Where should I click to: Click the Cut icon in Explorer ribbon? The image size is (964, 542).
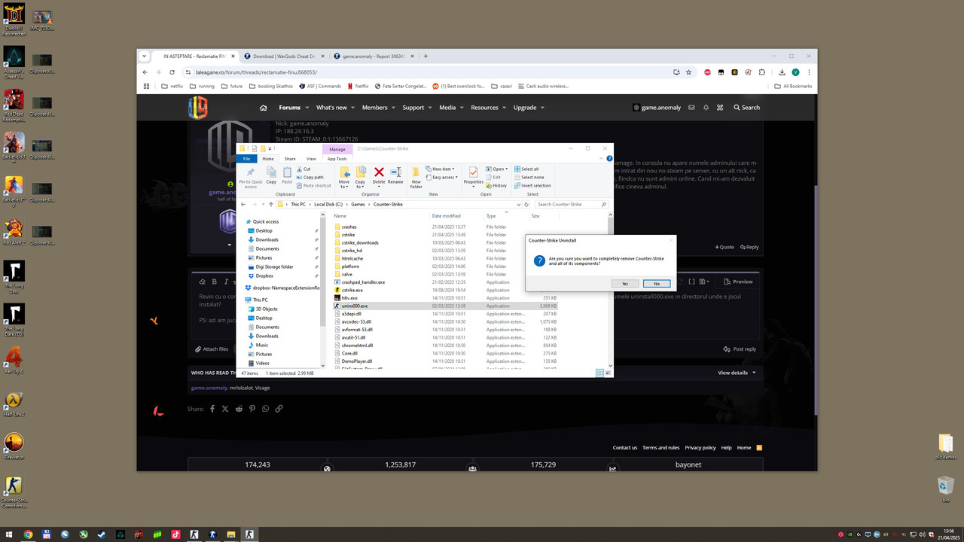(x=304, y=169)
